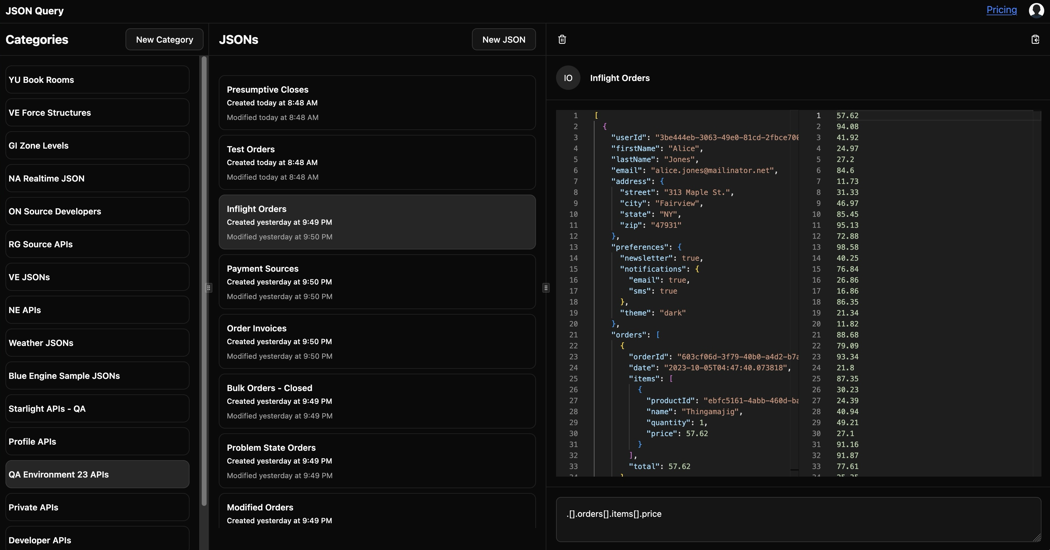1050x550 pixels.
Task: Click the Inflight Orders title heading
Action: click(620, 78)
